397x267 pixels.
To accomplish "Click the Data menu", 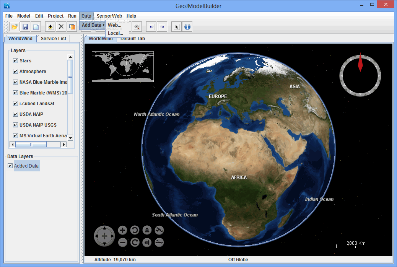I will (86, 16).
